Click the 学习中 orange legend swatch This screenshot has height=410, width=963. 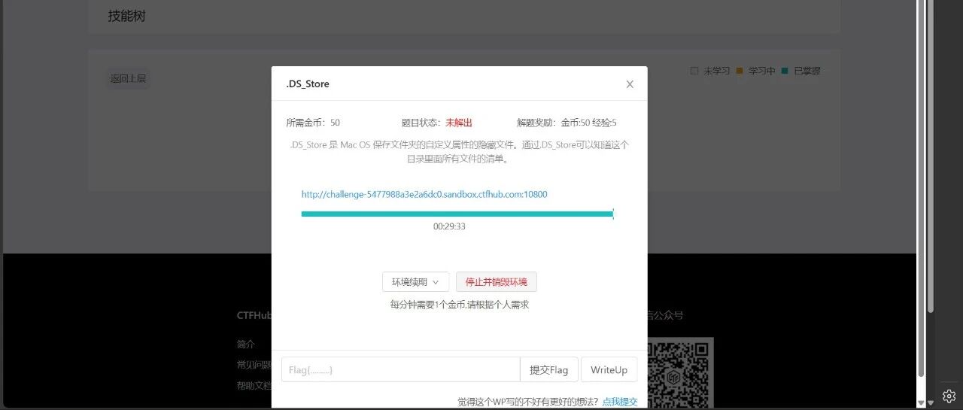740,71
